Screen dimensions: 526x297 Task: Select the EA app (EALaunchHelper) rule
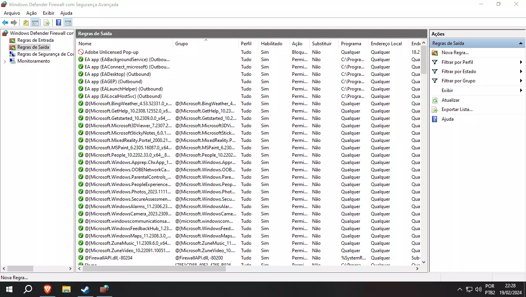click(123, 89)
